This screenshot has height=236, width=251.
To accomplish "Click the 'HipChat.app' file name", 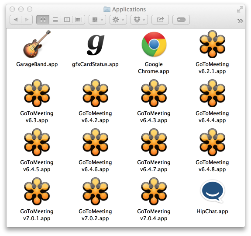I will [x=212, y=211].
